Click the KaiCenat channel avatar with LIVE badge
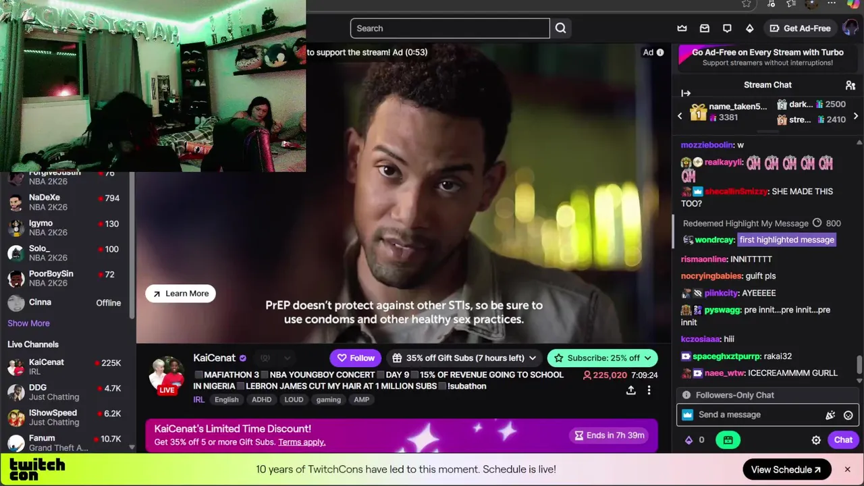Image resolution: width=864 pixels, height=486 pixels. pyautogui.click(x=166, y=375)
